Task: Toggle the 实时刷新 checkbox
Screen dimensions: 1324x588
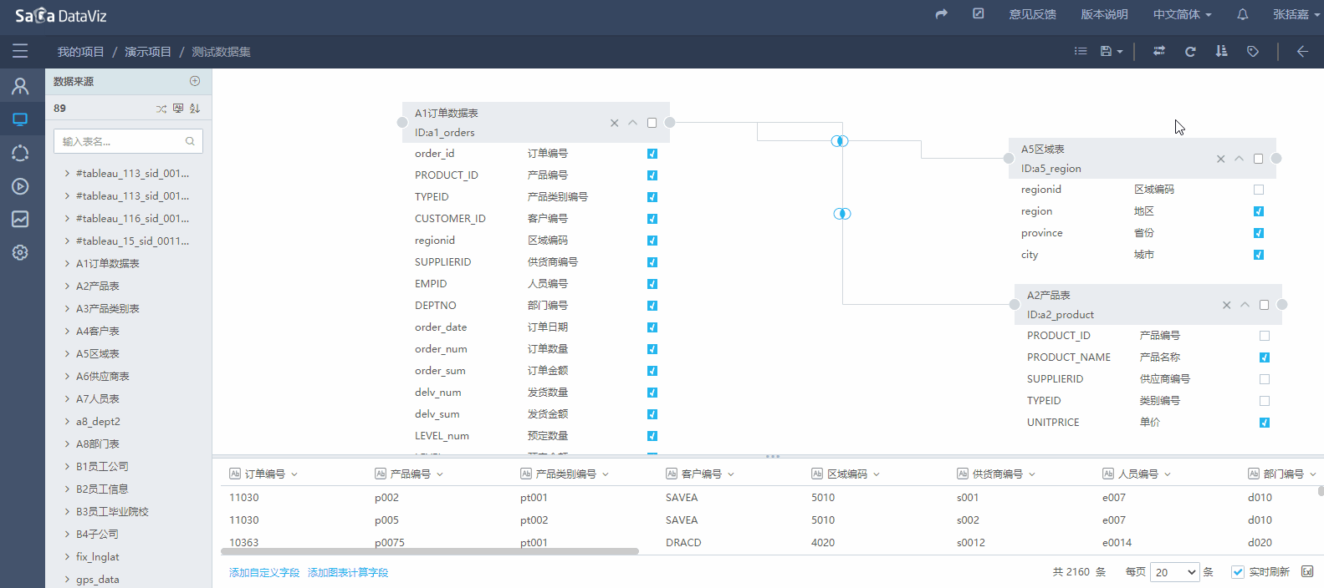Action: [1238, 572]
